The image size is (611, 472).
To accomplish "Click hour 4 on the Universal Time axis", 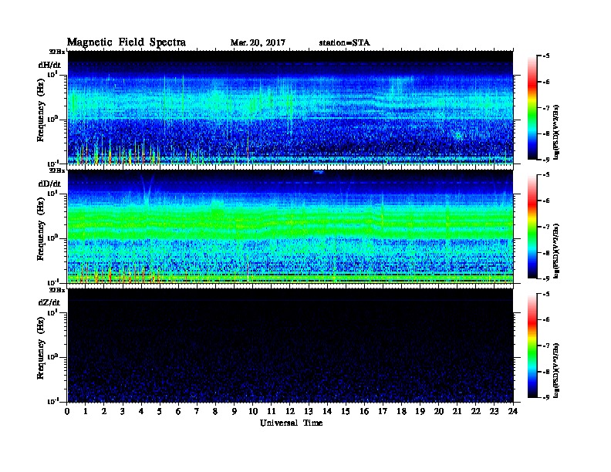I will point(141,411).
